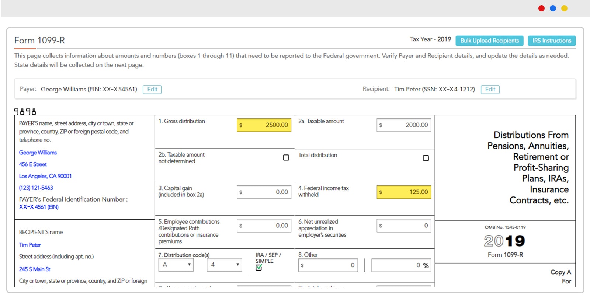Click the Gross distribution amount field

coord(264,125)
